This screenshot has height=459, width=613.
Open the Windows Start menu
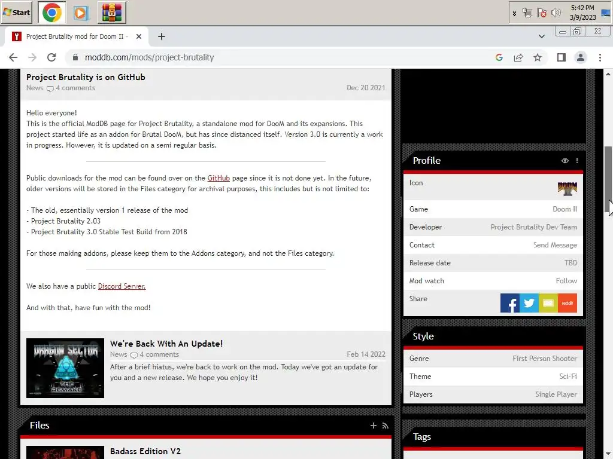(16, 13)
